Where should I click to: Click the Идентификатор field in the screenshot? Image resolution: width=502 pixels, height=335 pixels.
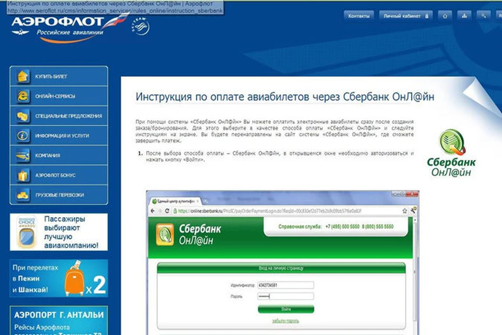pos(286,285)
